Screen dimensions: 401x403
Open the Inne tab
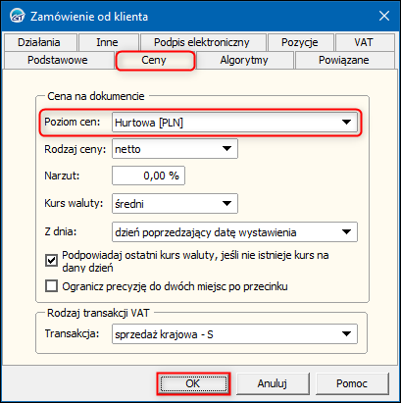(x=107, y=42)
